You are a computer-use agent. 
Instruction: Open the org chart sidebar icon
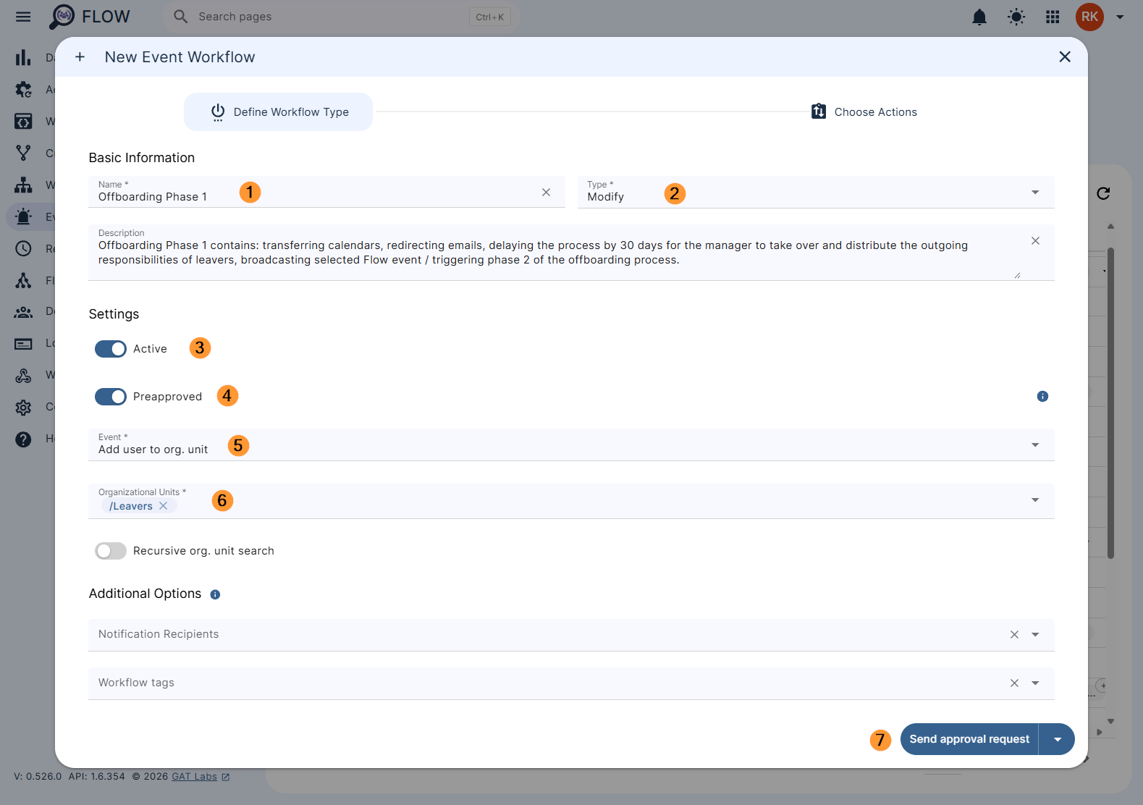coord(23,185)
